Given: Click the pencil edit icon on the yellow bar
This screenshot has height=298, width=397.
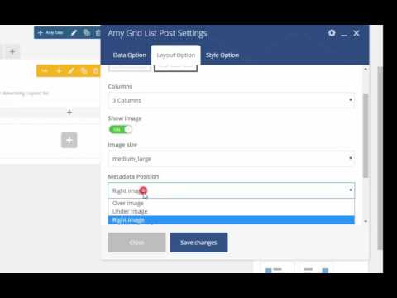Looking at the screenshot, I should click(x=71, y=71).
